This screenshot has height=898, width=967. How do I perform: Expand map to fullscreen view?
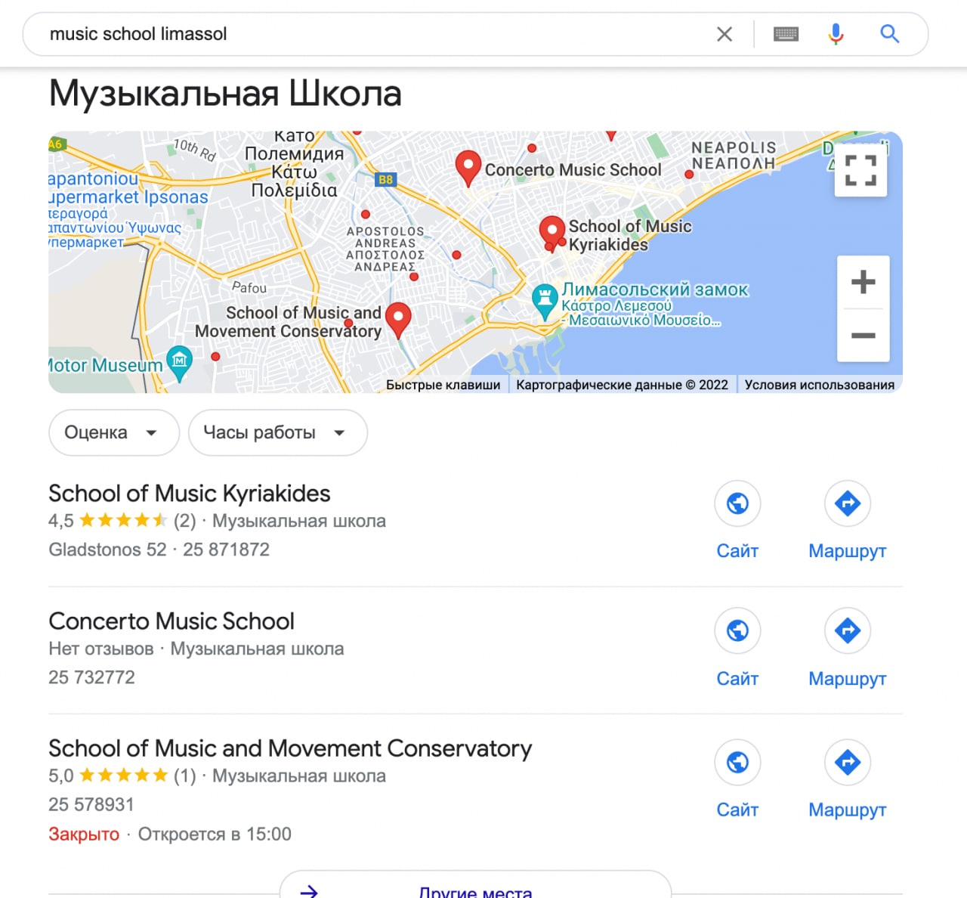pyautogui.click(x=860, y=170)
